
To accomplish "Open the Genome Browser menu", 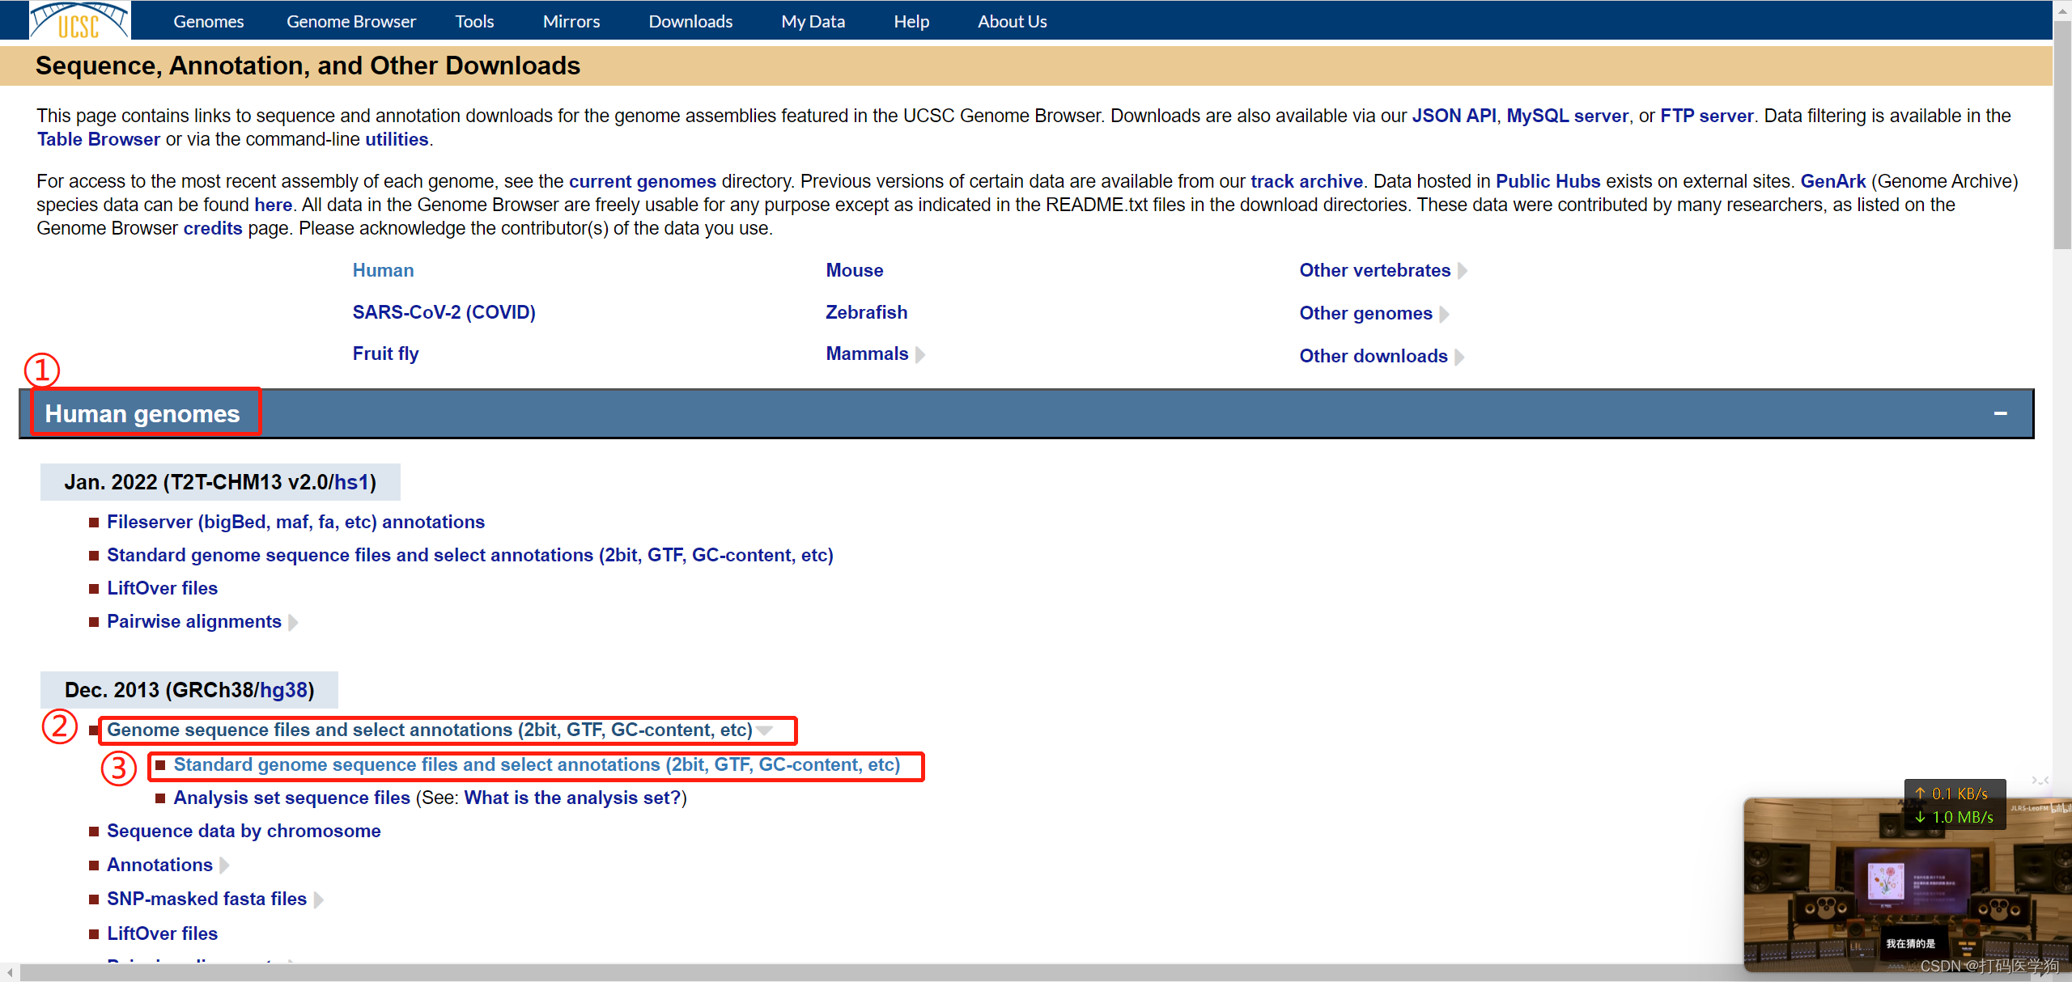I will [350, 21].
